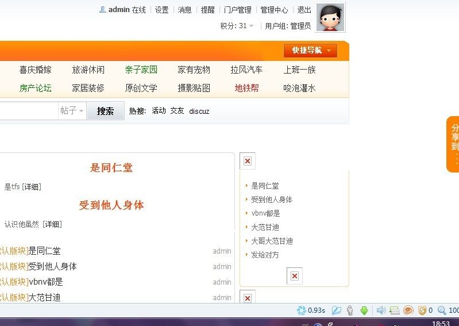Click the magnifier zoom level icon
Image resolution: width=459 pixels, height=326 pixels.
442,310
